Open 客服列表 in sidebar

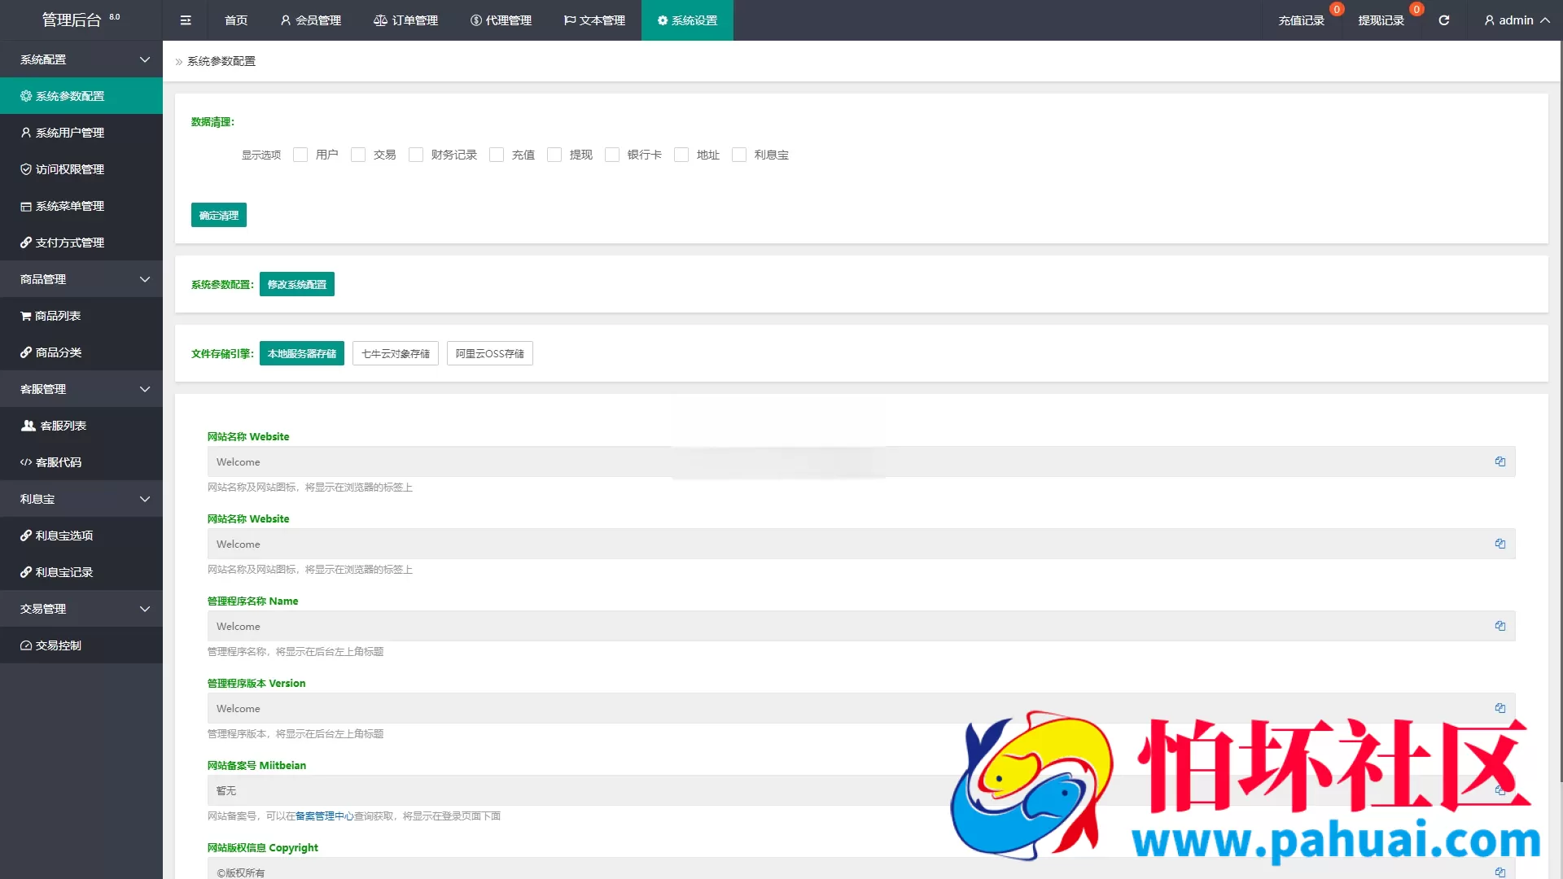[62, 426]
